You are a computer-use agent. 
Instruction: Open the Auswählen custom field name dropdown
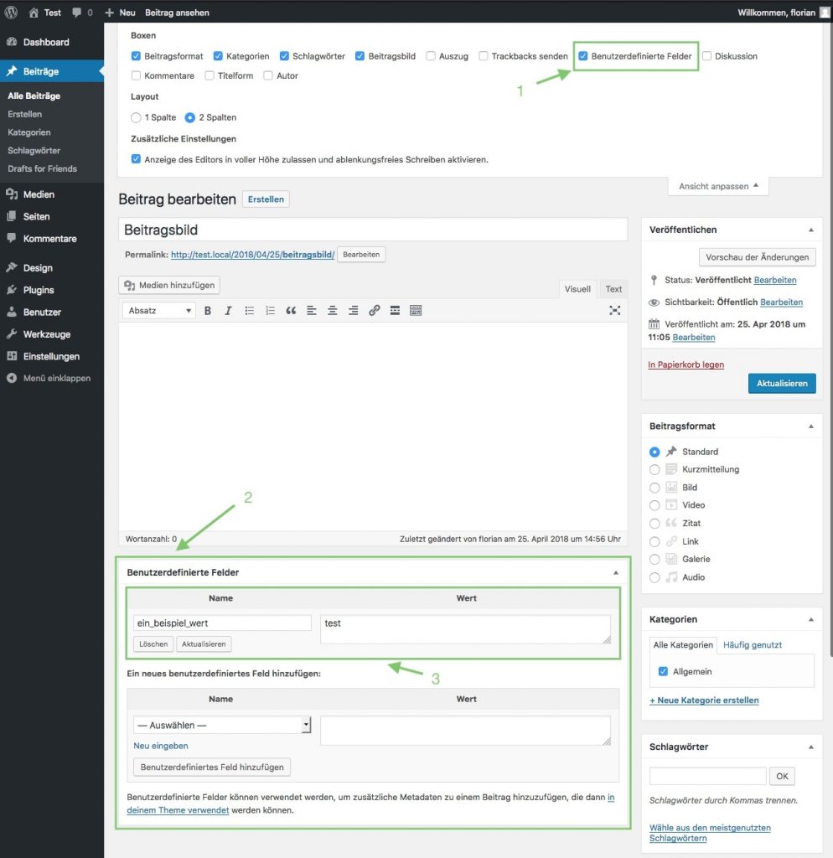pos(222,725)
